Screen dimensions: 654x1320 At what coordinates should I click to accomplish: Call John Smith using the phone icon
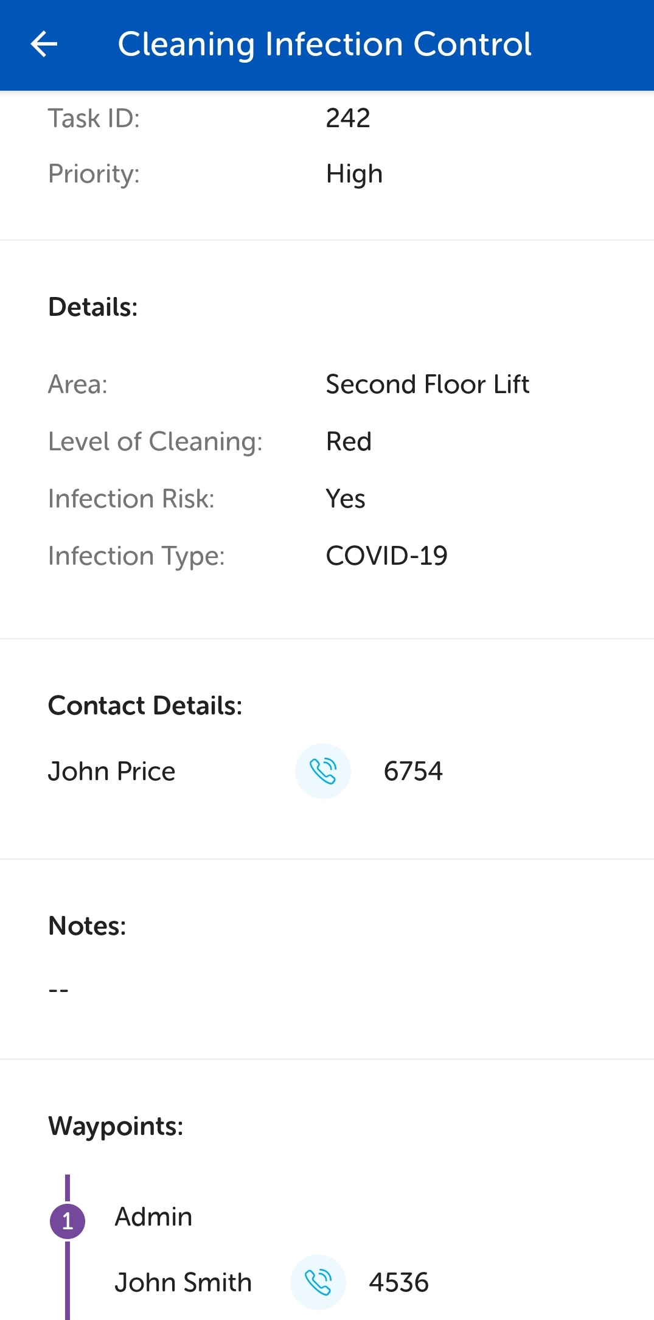pyautogui.click(x=318, y=1282)
